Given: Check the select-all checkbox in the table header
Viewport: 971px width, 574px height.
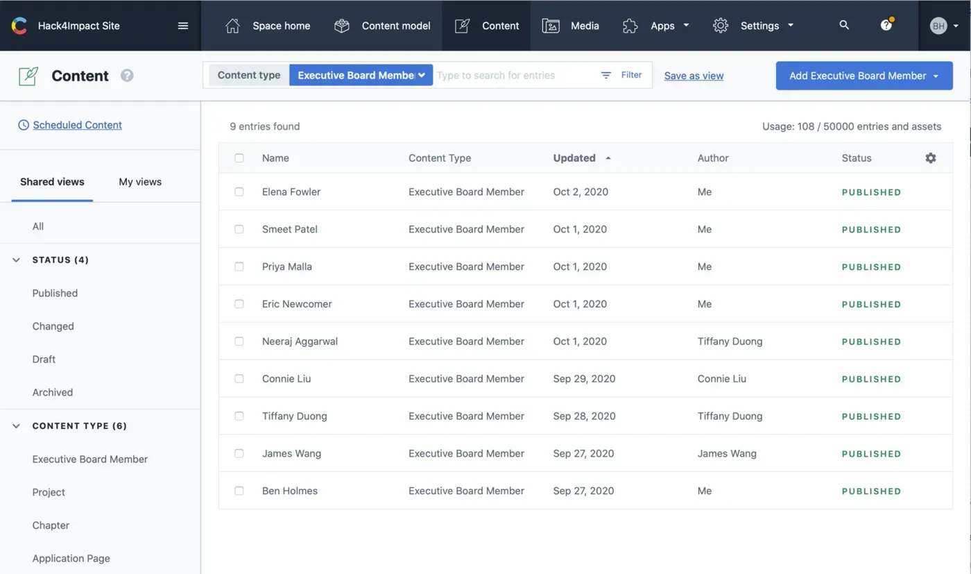Looking at the screenshot, I should (239, 158).
